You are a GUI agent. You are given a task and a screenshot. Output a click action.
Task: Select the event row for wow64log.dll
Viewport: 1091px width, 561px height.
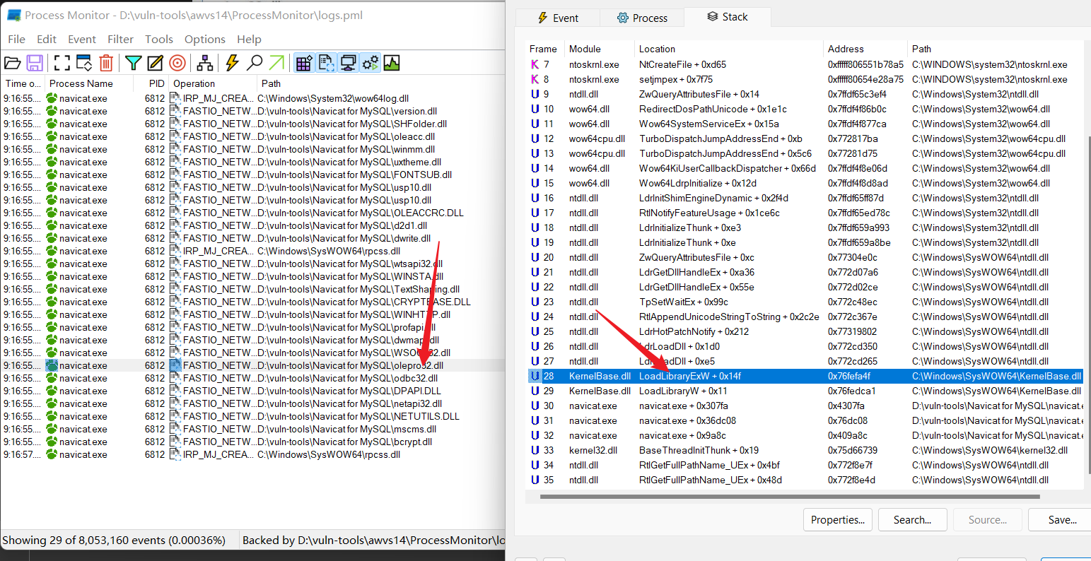pos(252,98)
